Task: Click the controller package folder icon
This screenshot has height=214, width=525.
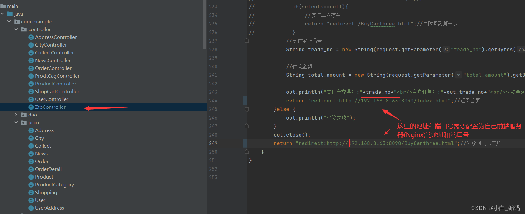Action: click(24, 29)
